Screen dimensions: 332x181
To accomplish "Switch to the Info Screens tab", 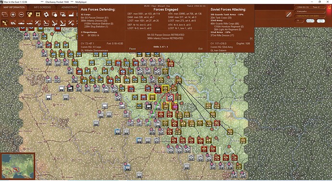I will pyautogui.click(x=42, y=7).
